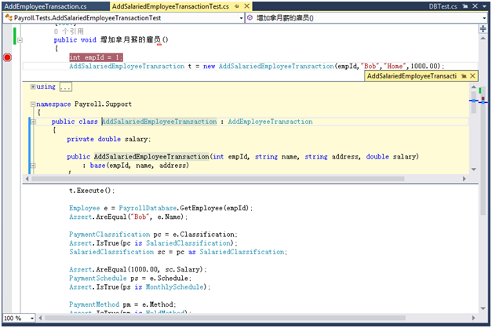Pin the AddSalariedEmployeeTransactionTest.cs tab
492x328 pixels.
(x=236, y=5)
